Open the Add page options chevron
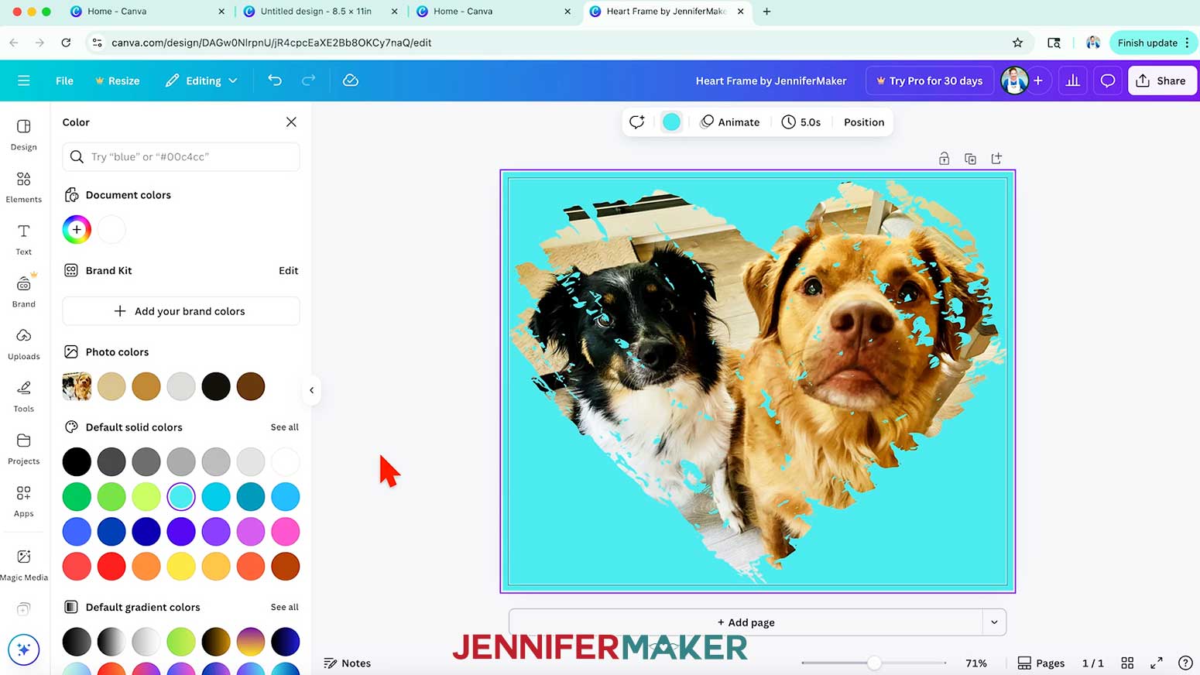Image resolution: width=1200 pixels, height=675 pixels. point(994,622)
